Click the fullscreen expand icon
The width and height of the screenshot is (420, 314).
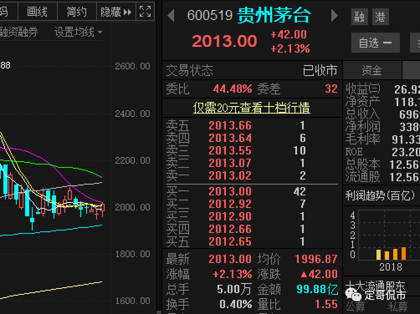(x=145, y=12)
